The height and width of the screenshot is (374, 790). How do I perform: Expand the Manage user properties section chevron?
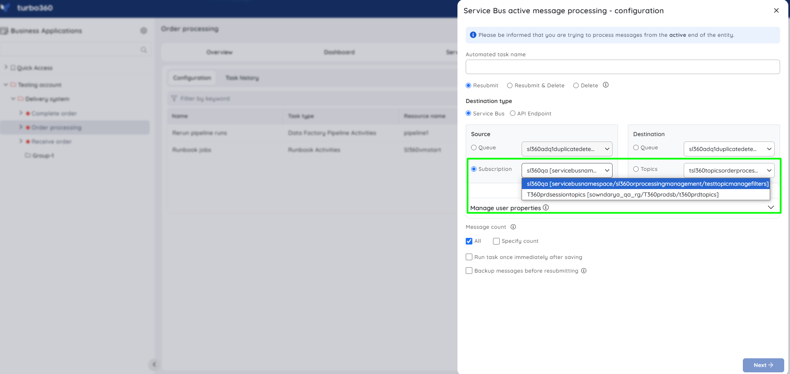[x=771, y=207]
